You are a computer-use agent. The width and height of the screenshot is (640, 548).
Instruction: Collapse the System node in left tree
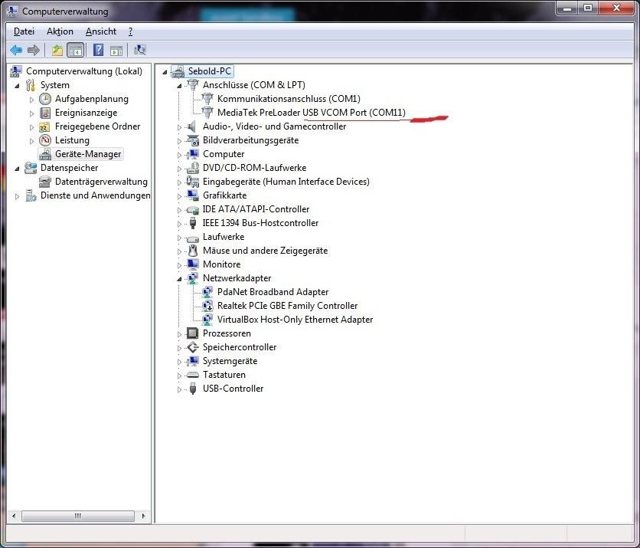tap(17, 86)
